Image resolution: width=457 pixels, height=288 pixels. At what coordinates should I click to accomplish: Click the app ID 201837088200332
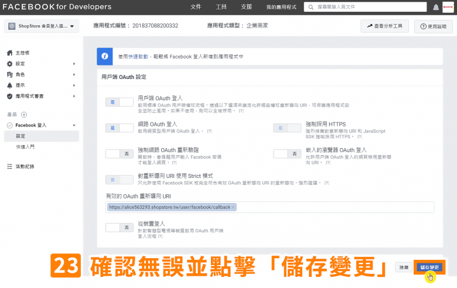click(155, 26)
